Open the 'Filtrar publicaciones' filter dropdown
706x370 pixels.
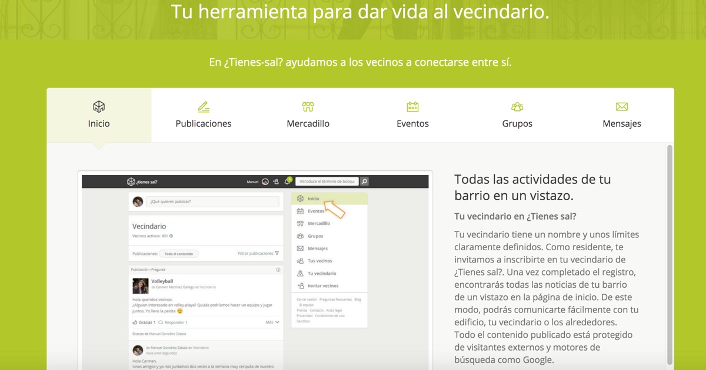pos(258,254)
